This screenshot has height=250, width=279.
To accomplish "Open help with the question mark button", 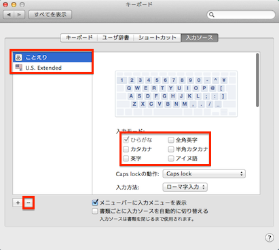I will 269,238.
